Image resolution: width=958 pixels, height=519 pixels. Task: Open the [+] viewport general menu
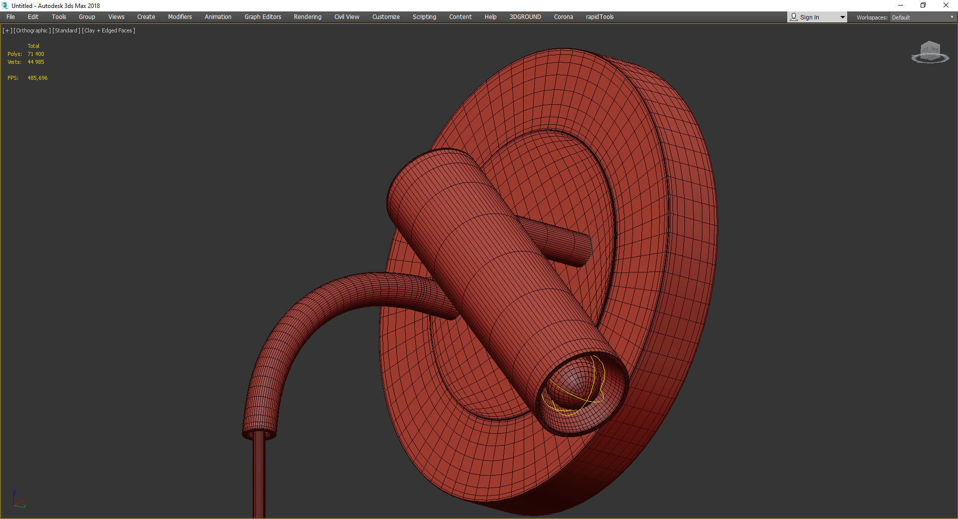pos(7,30)
